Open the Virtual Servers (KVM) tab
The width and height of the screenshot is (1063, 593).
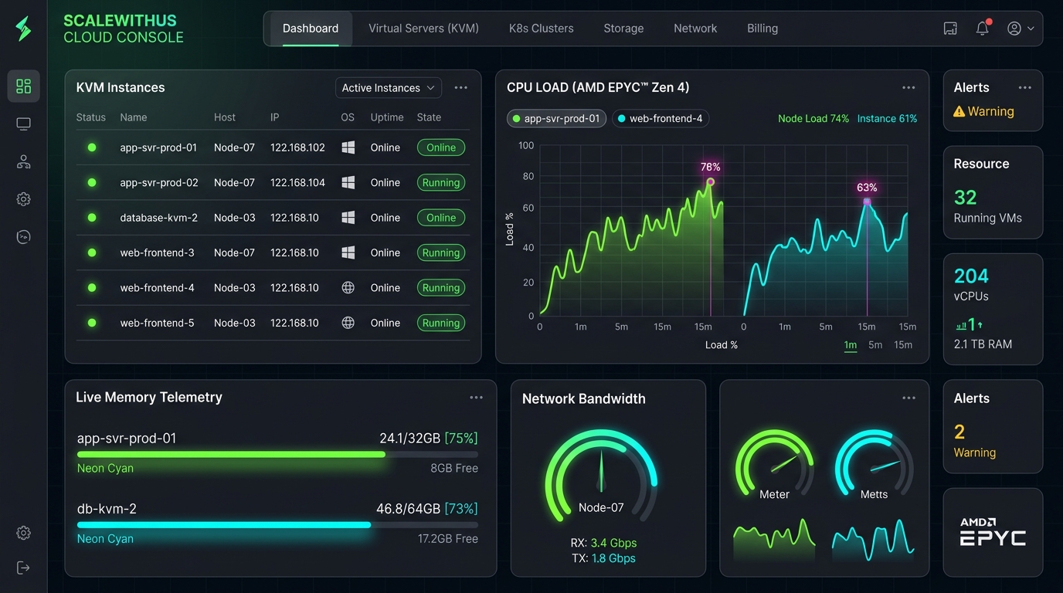coord(423,29)
